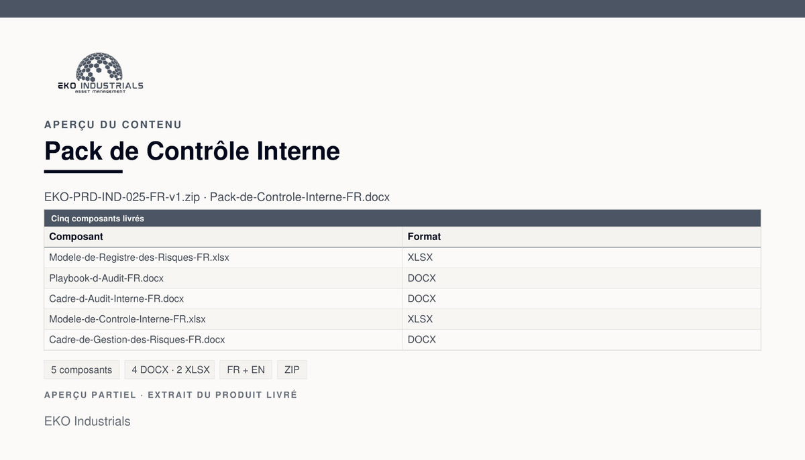
Task: Click the 'ZIP' tag
Action: tap(292, 370)
